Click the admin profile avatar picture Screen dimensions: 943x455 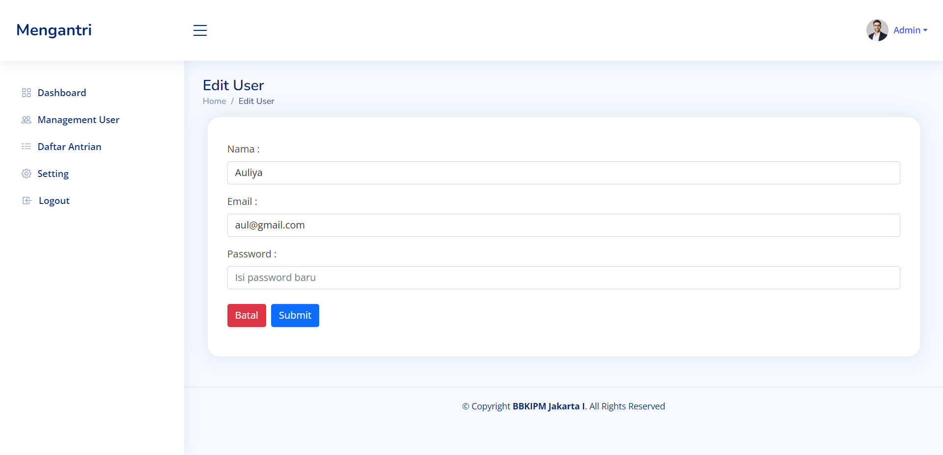877,30
